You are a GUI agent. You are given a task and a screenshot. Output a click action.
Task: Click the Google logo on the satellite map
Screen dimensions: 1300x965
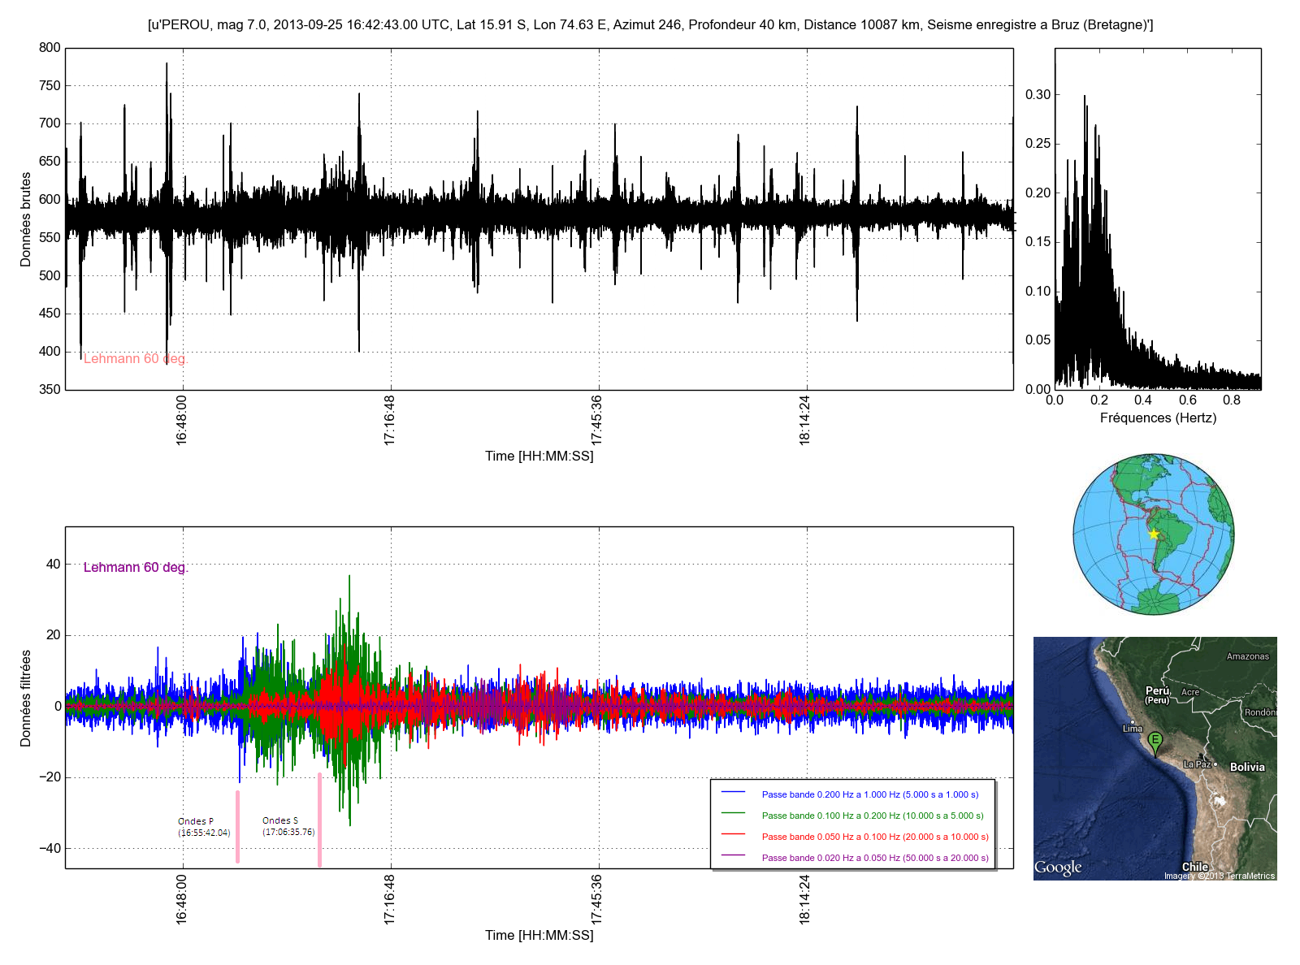(1058, 868)
